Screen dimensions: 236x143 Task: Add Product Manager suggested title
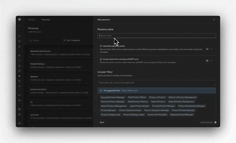coord(108,110)
